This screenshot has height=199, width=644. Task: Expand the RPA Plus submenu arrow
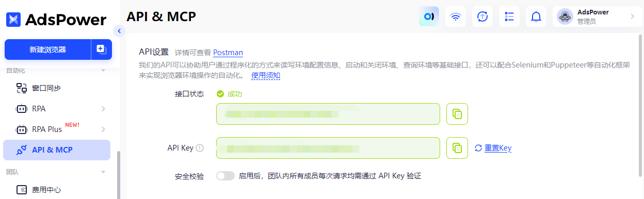103,129
